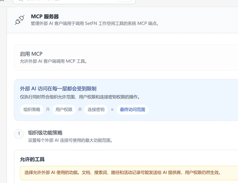Click the "组织级功能策略" section title

(45, 133)
